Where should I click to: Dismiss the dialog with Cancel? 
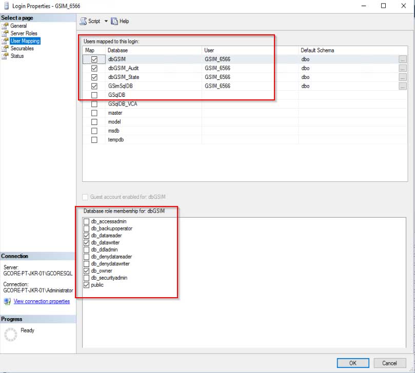[x=389, y=363]
